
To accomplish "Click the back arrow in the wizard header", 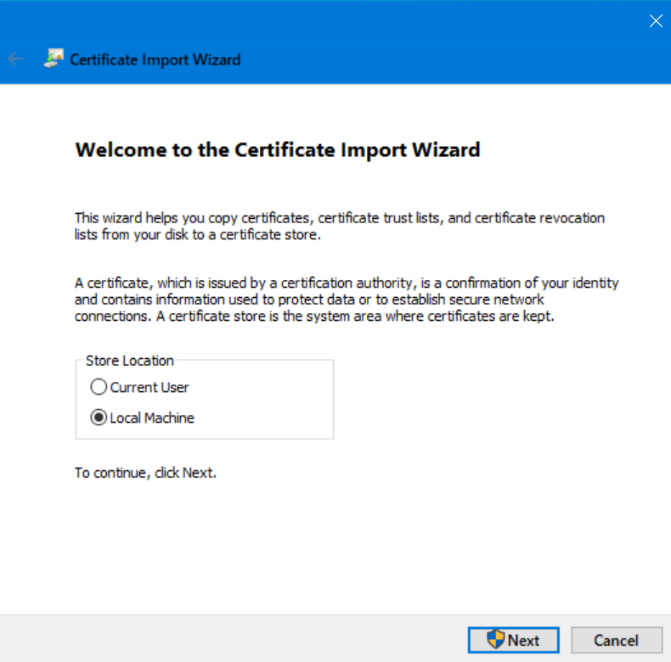I will coord(15,59).
